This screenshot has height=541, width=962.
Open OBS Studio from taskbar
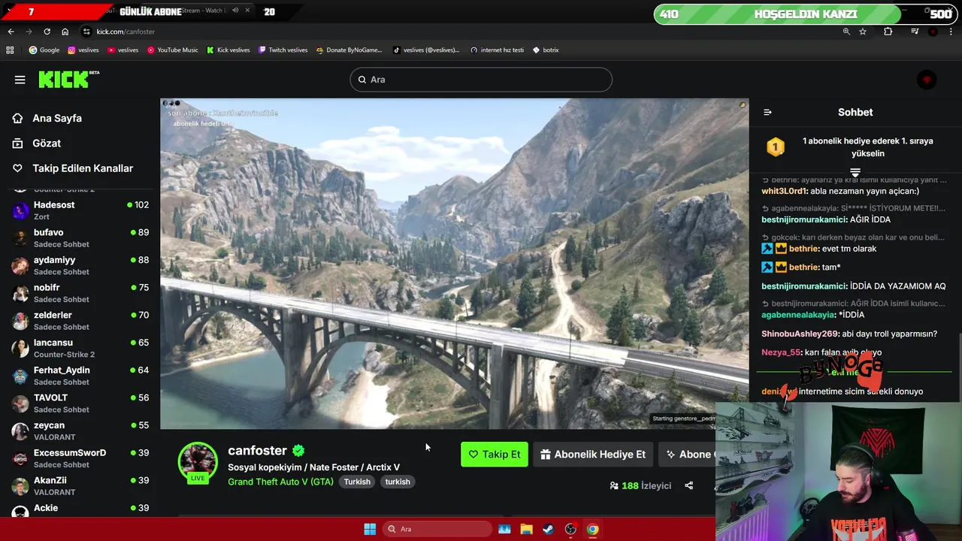[570, 529]
